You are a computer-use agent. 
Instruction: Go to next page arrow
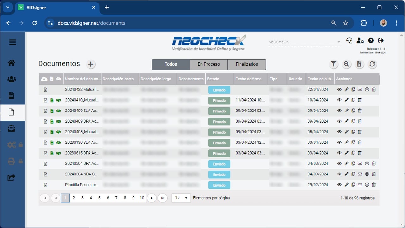coord(152,198)
